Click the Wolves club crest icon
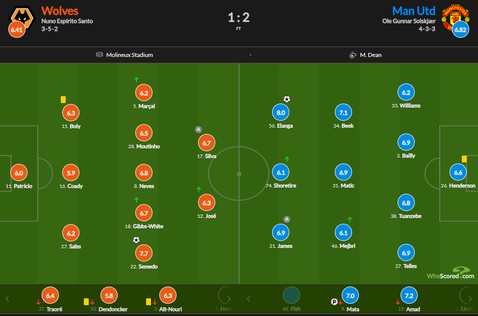Viewport: 478px width, 316px height. [x=22, y=17]
